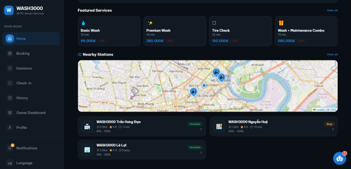Click the 4.6 star rating
The width and height of the screenshot is (351, 169).
pyautogui.click(x=244, y=127)
